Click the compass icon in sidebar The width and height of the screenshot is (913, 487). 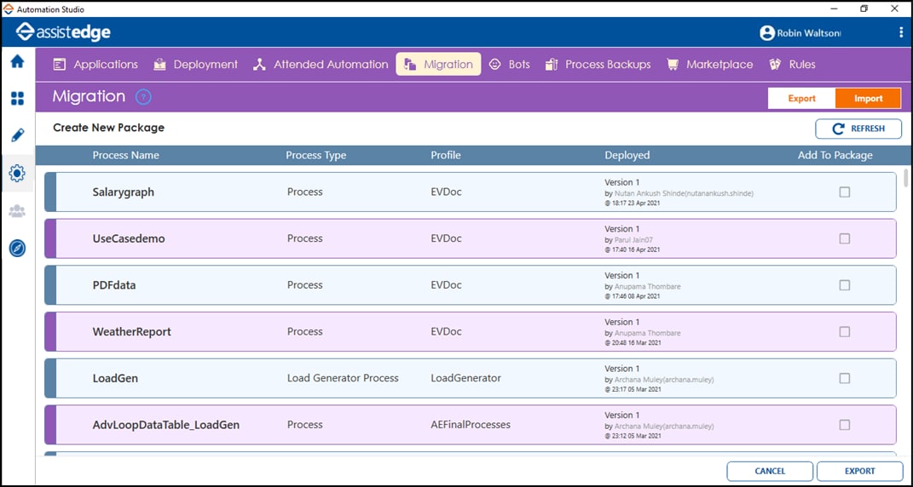click(x=17, y=248)
